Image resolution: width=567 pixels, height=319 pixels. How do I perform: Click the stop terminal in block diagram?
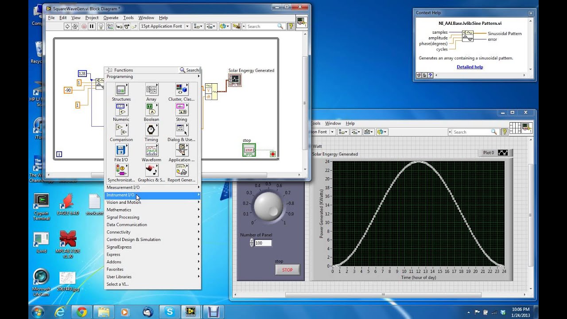[x=249, y=150]
